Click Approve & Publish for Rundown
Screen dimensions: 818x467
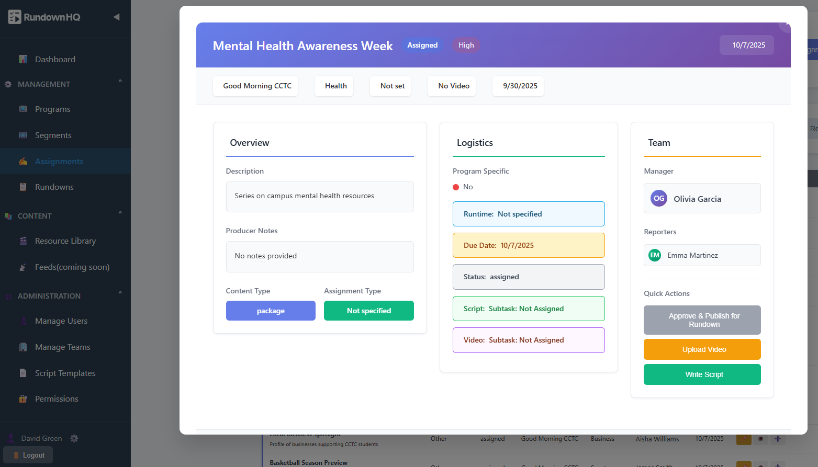(x=702, y=320)
